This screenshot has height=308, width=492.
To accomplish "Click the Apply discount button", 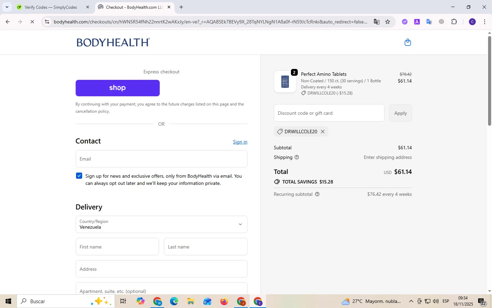I will [x=400, y=113].
